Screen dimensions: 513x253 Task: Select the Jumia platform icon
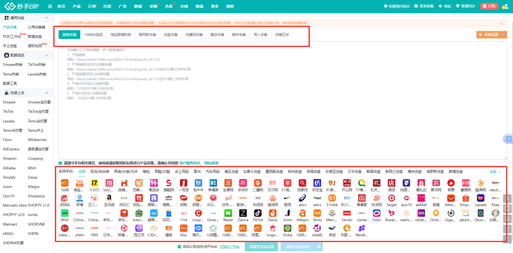click(x=362, y=213)
